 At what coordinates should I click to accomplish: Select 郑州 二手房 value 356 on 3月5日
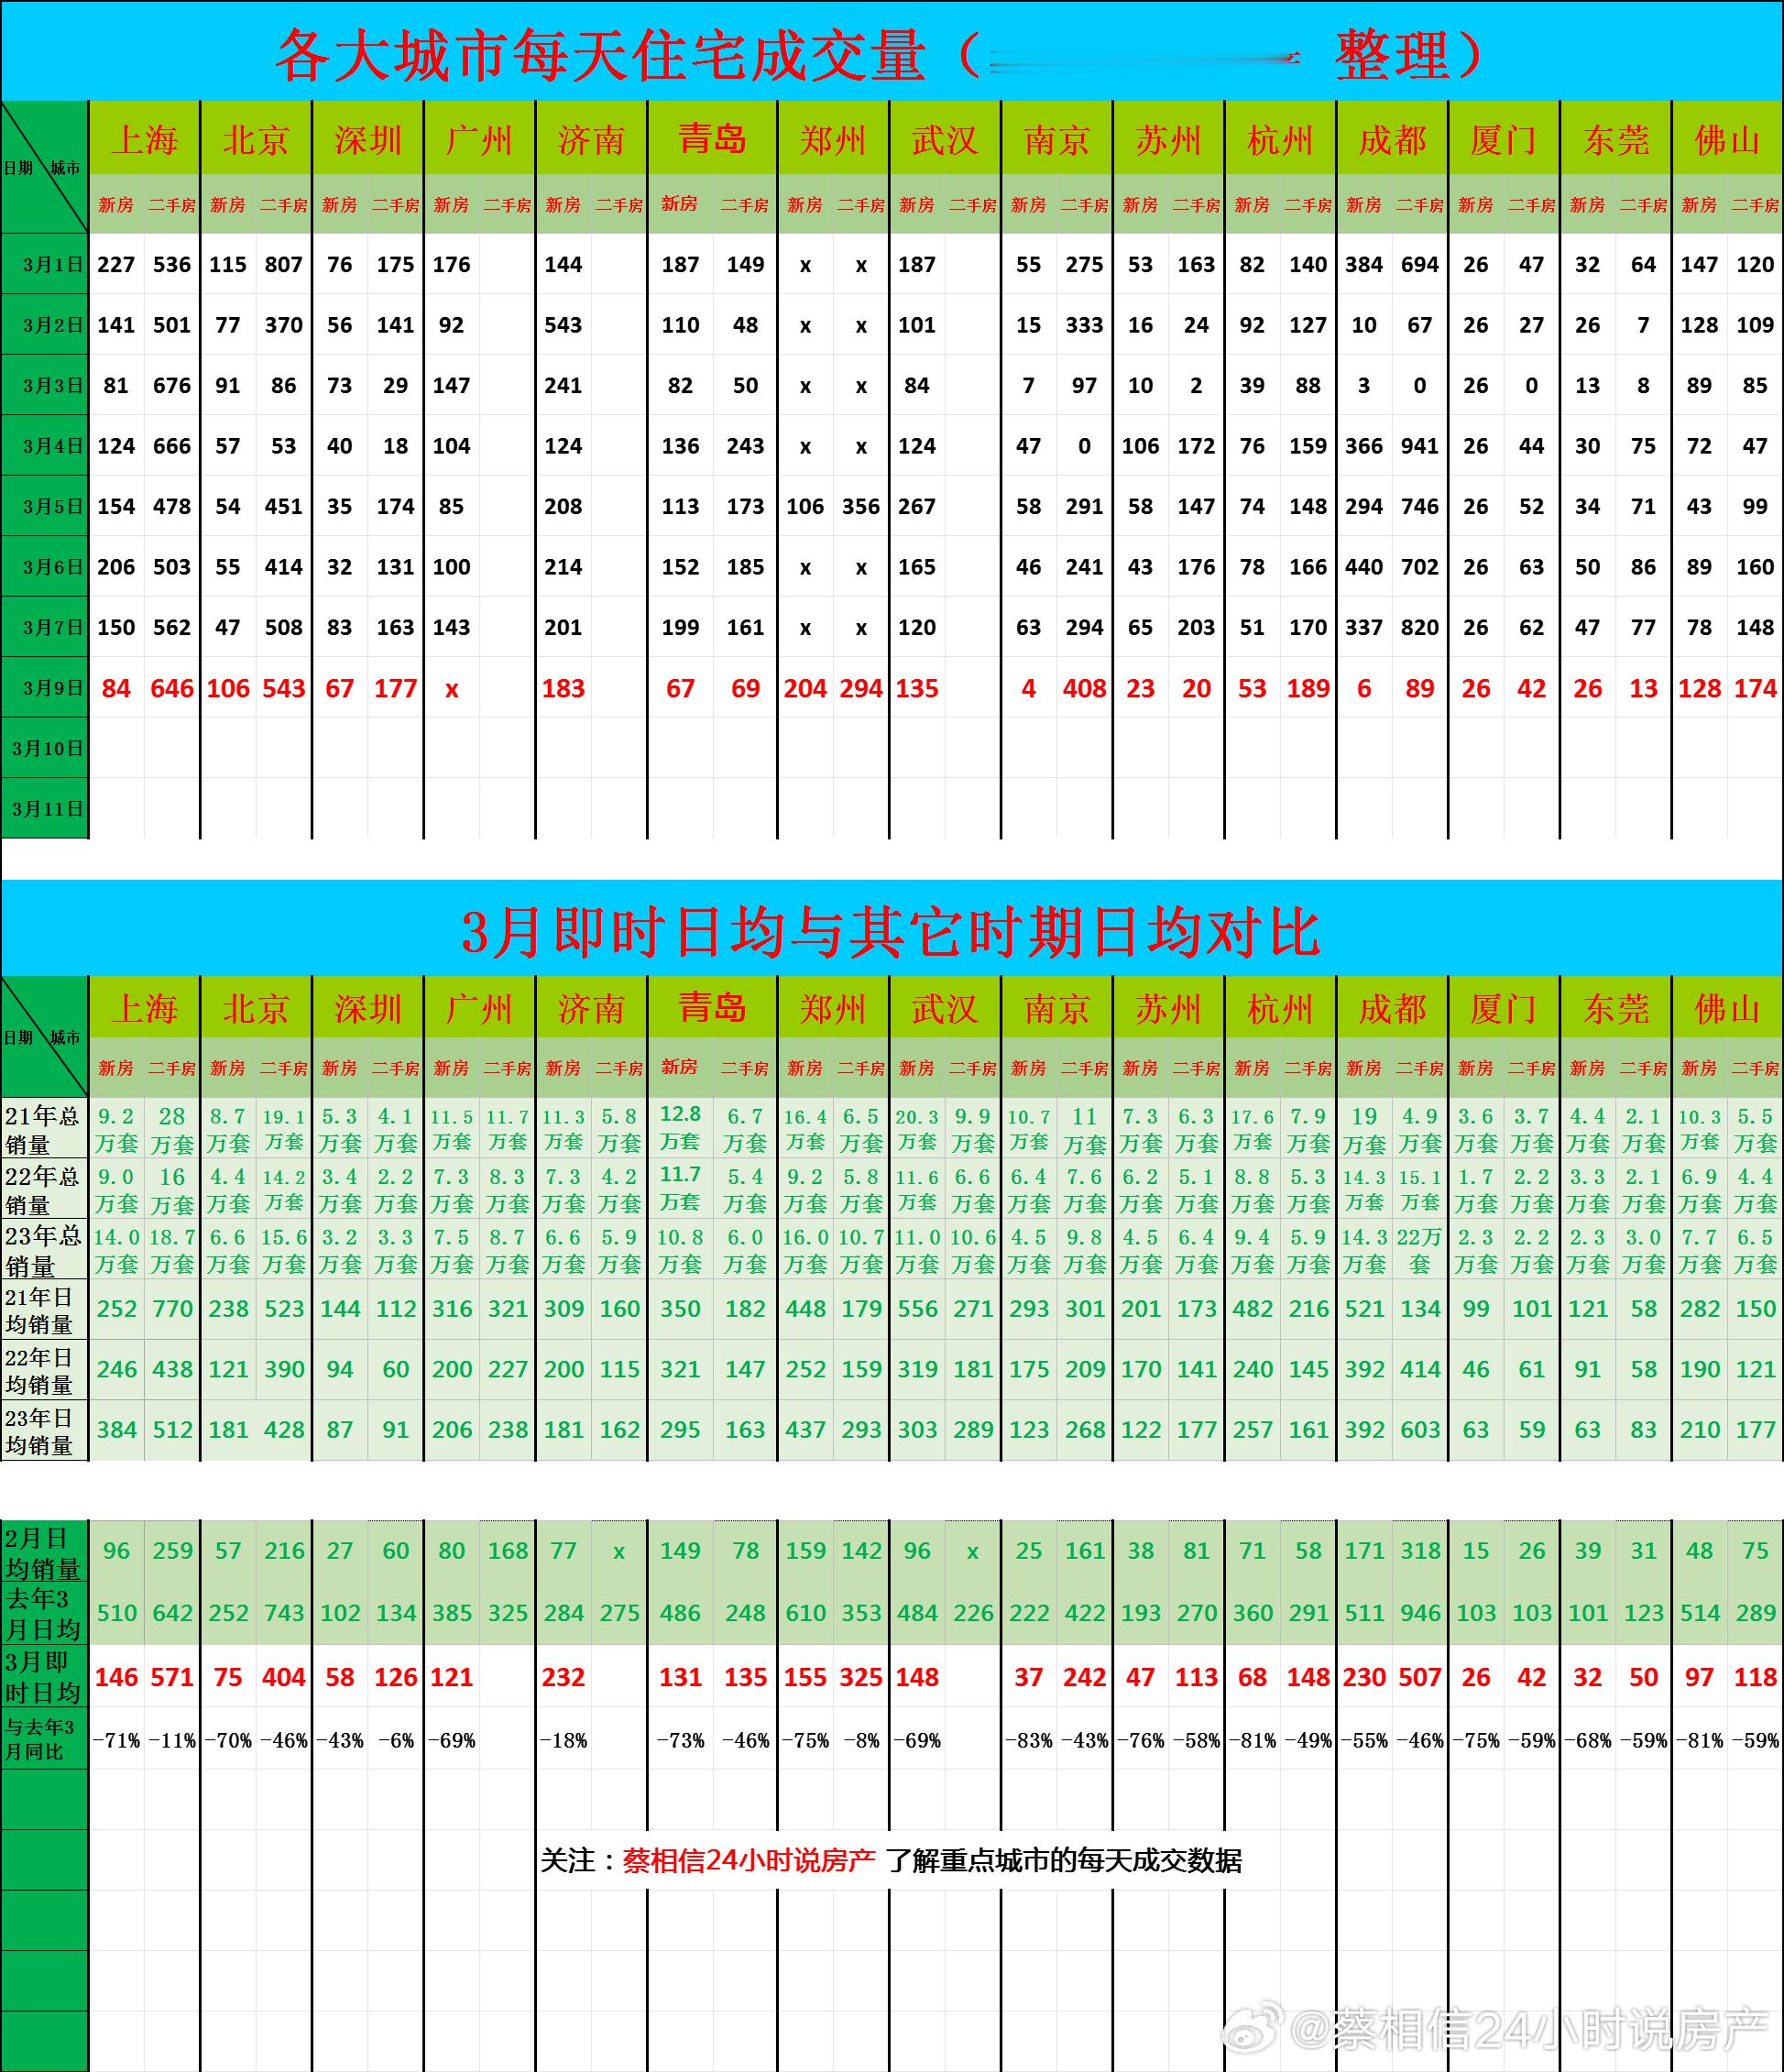(861, 506)
